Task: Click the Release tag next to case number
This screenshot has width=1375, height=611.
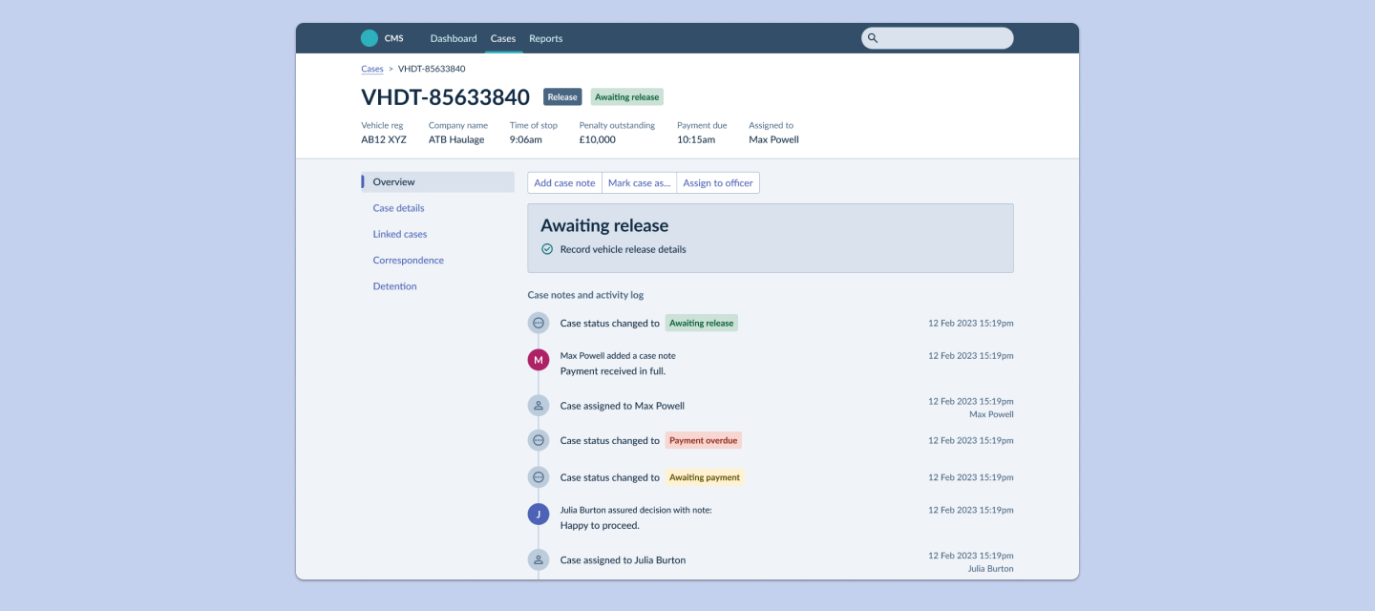Action: click(562, 96)
